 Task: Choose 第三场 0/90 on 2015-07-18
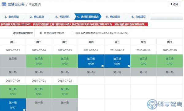tap(144, 61)
